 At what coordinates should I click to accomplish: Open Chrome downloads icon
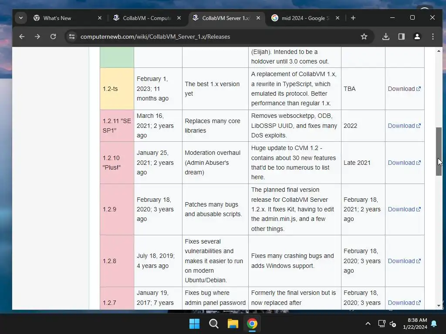[386, 37]
